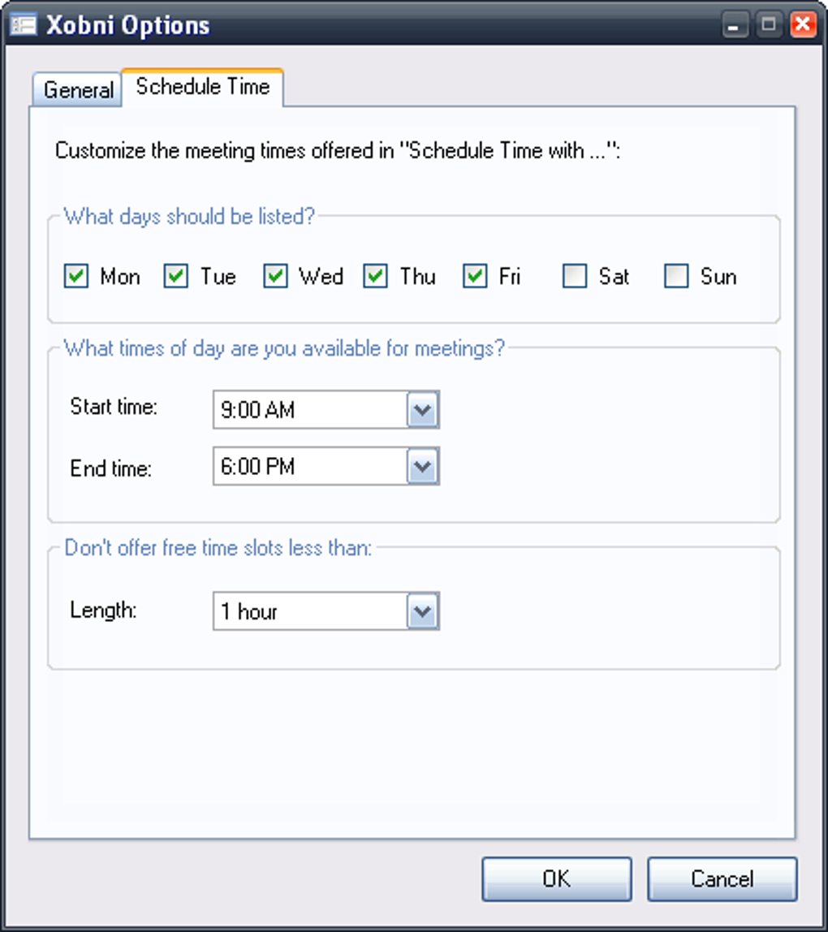Open the Start time dropdown arrow
This screenshot has width=828, height=932.
(x=423, y=409)
